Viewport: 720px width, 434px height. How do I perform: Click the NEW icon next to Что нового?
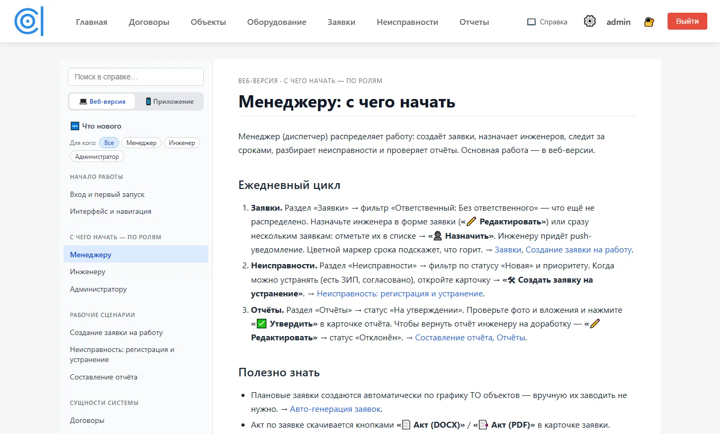75,126
